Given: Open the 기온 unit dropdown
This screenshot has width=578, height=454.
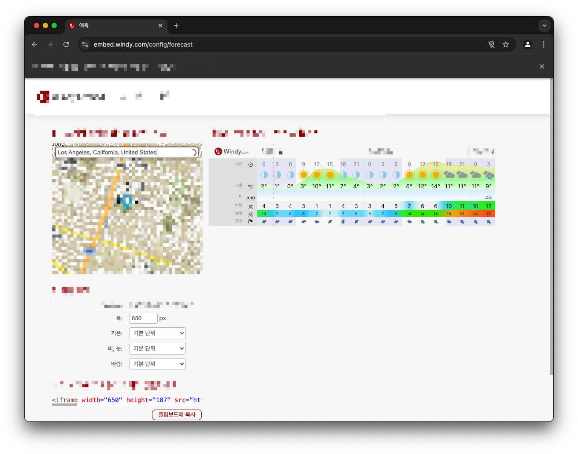Looking at the screenshot, I should click(x=157, y=333).
